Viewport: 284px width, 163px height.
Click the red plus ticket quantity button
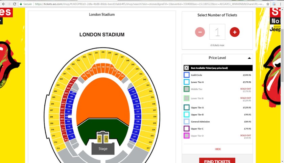tap(235, 32)
